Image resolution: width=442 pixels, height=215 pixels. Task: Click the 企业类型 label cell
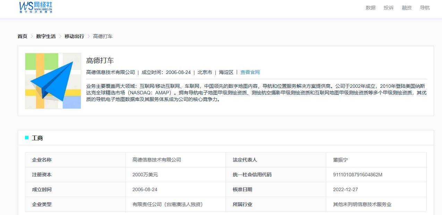(x=75, y=204)
